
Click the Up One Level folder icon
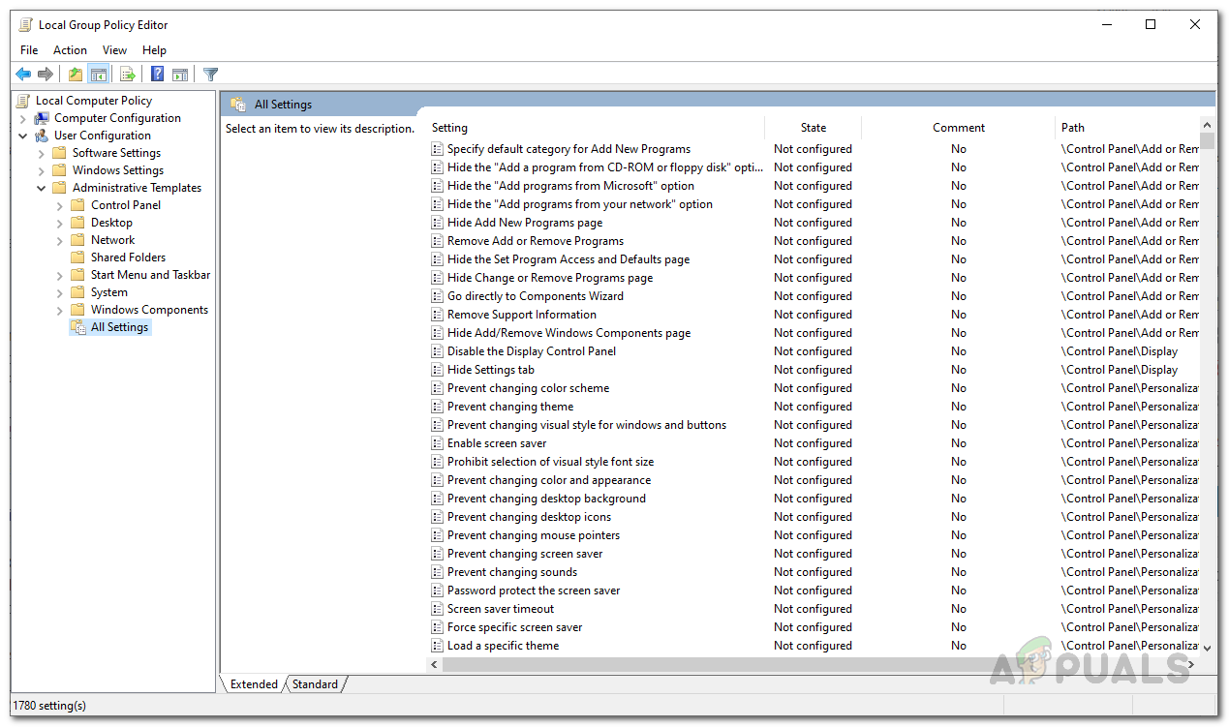[x=76, y=75]
